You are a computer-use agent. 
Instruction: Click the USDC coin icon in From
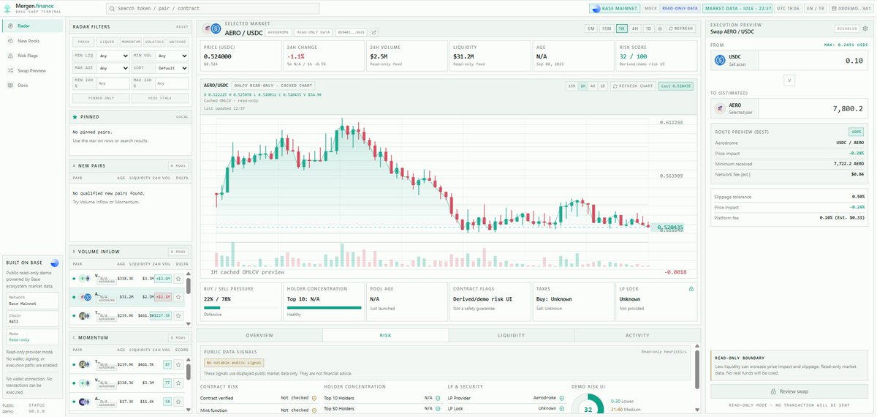click(720, 60)
